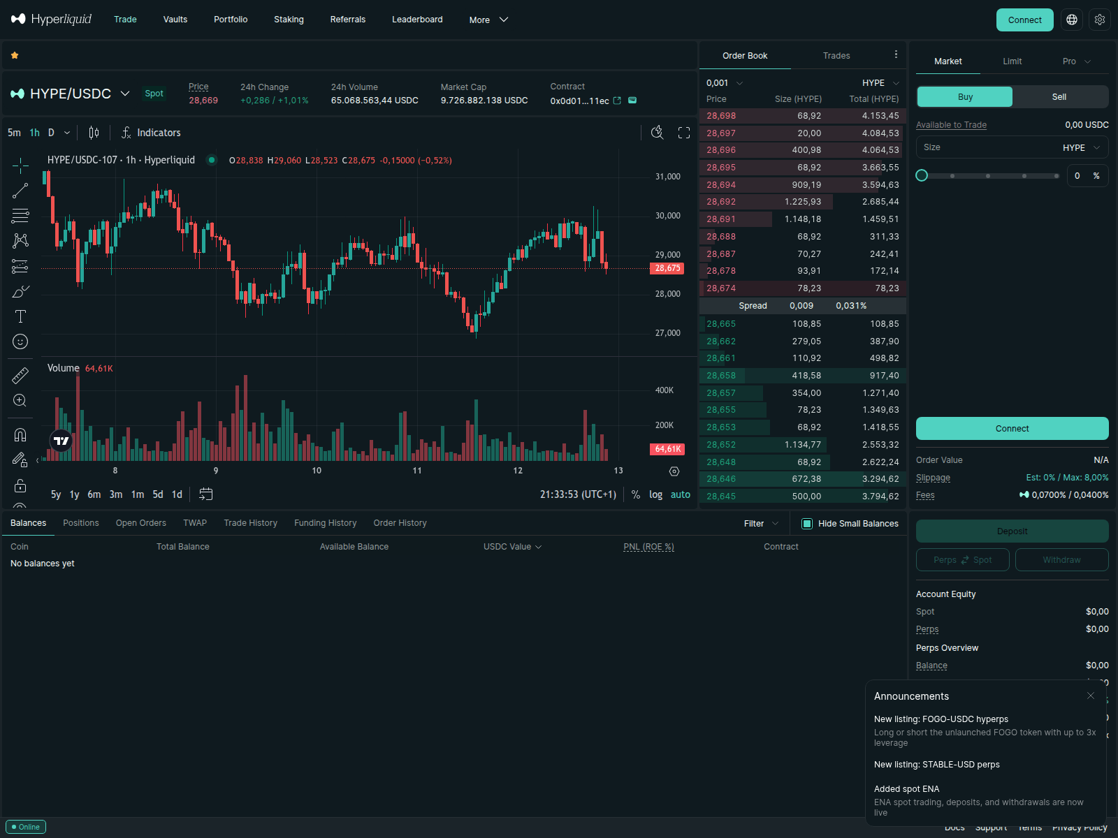Viewport: 1118px width, 838px height.
Task: Click the size percentage input field
Action: (x=1087, y=176)
